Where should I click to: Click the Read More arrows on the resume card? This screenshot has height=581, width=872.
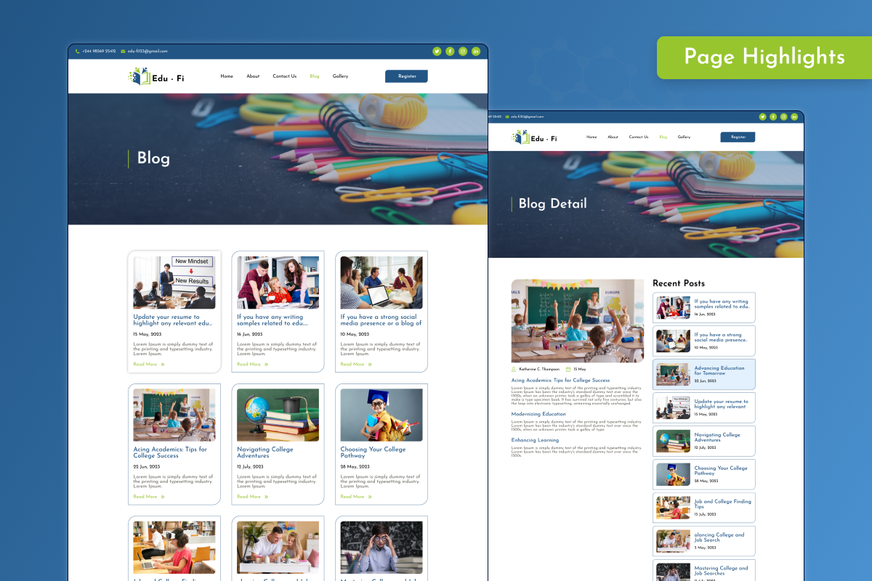[x=163, y=365]
